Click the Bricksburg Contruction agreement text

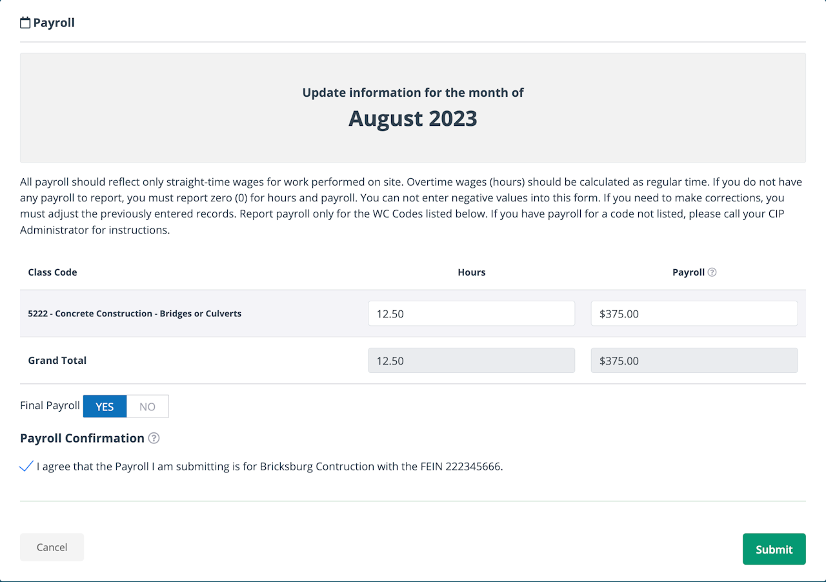click(x=270, y=467)
